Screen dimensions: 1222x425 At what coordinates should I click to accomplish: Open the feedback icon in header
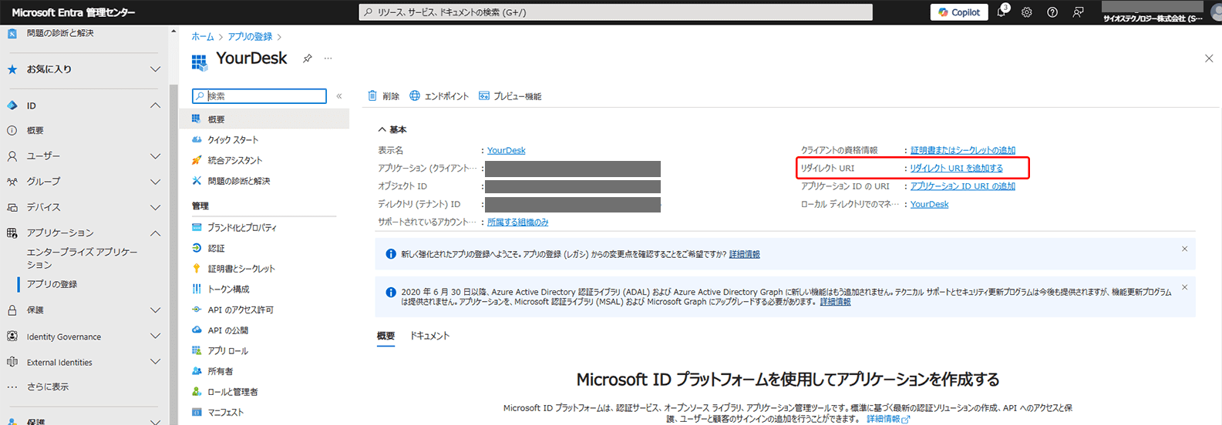(x=1078, y=12)
